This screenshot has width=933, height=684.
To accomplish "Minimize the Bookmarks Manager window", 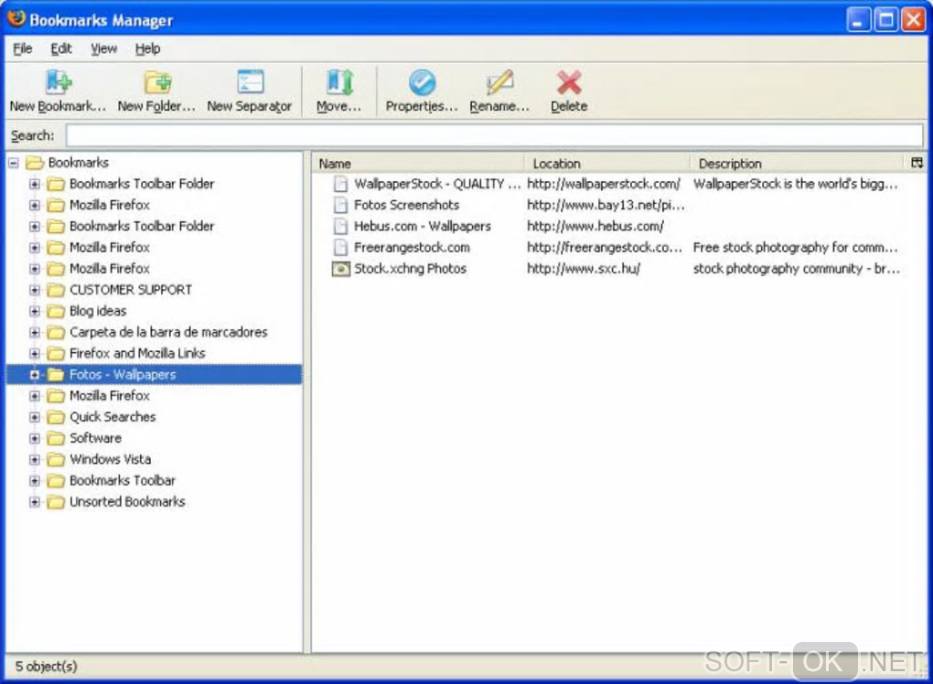I will 857,20.
